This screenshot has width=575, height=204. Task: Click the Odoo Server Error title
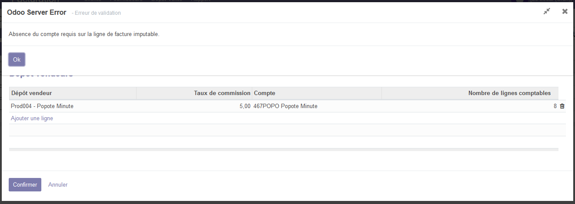coord(37,13)
